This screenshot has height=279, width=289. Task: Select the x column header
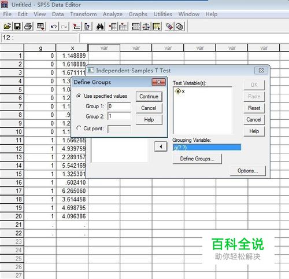72,48
